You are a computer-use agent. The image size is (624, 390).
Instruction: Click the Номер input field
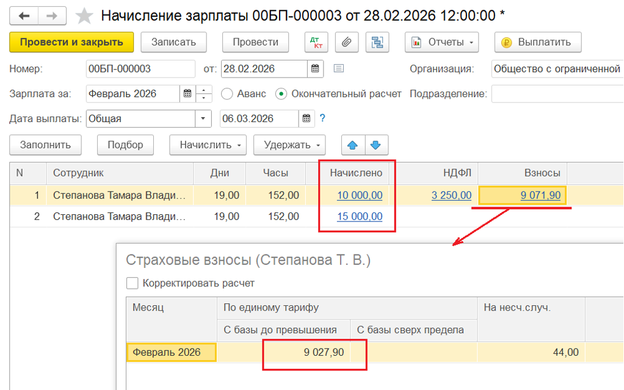(x=140, y=68)
